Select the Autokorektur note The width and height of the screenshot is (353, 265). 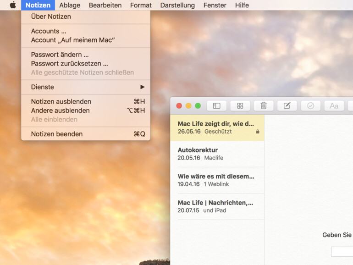(217, 154)
